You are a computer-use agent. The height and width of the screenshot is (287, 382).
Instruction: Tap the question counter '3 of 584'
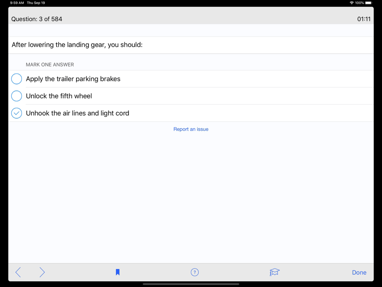50,19
